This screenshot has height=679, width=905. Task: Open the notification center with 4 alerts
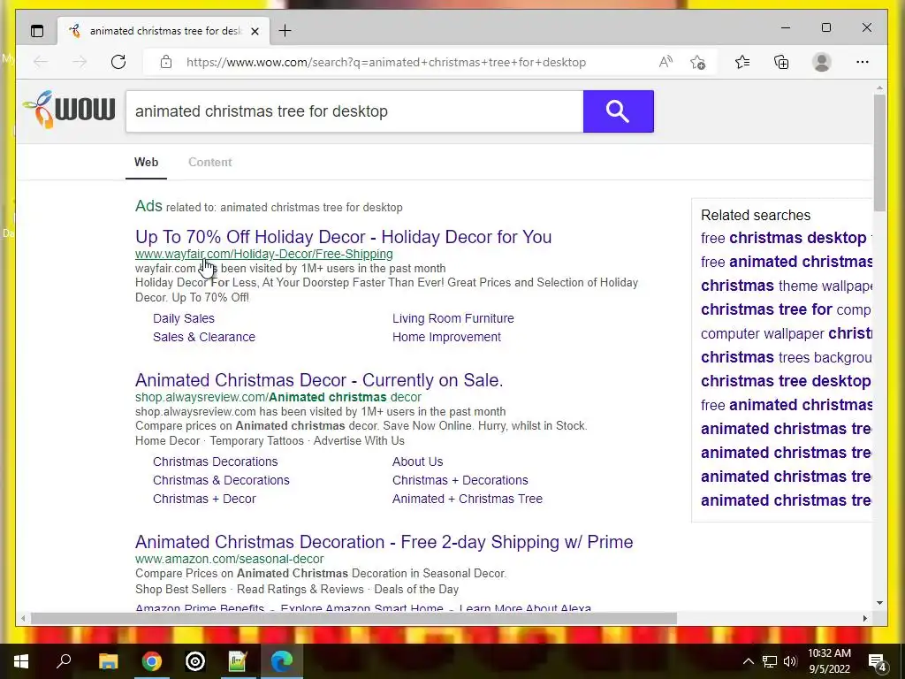(x=879, y=663)
